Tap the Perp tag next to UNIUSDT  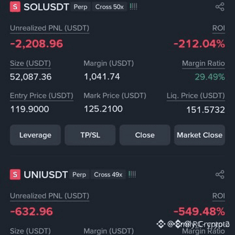pos(79,175)
